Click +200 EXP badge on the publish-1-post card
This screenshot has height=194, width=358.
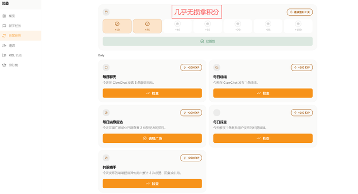(x=302, y=67)
